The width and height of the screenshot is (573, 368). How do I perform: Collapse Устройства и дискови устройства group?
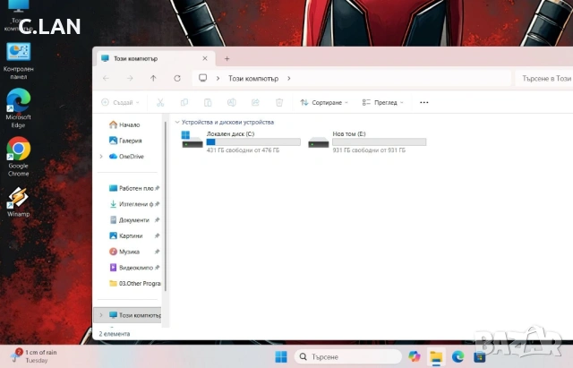click(177, 122)
